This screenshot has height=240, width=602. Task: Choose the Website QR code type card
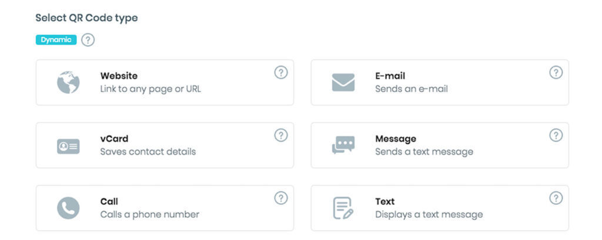tap(165, 82)
